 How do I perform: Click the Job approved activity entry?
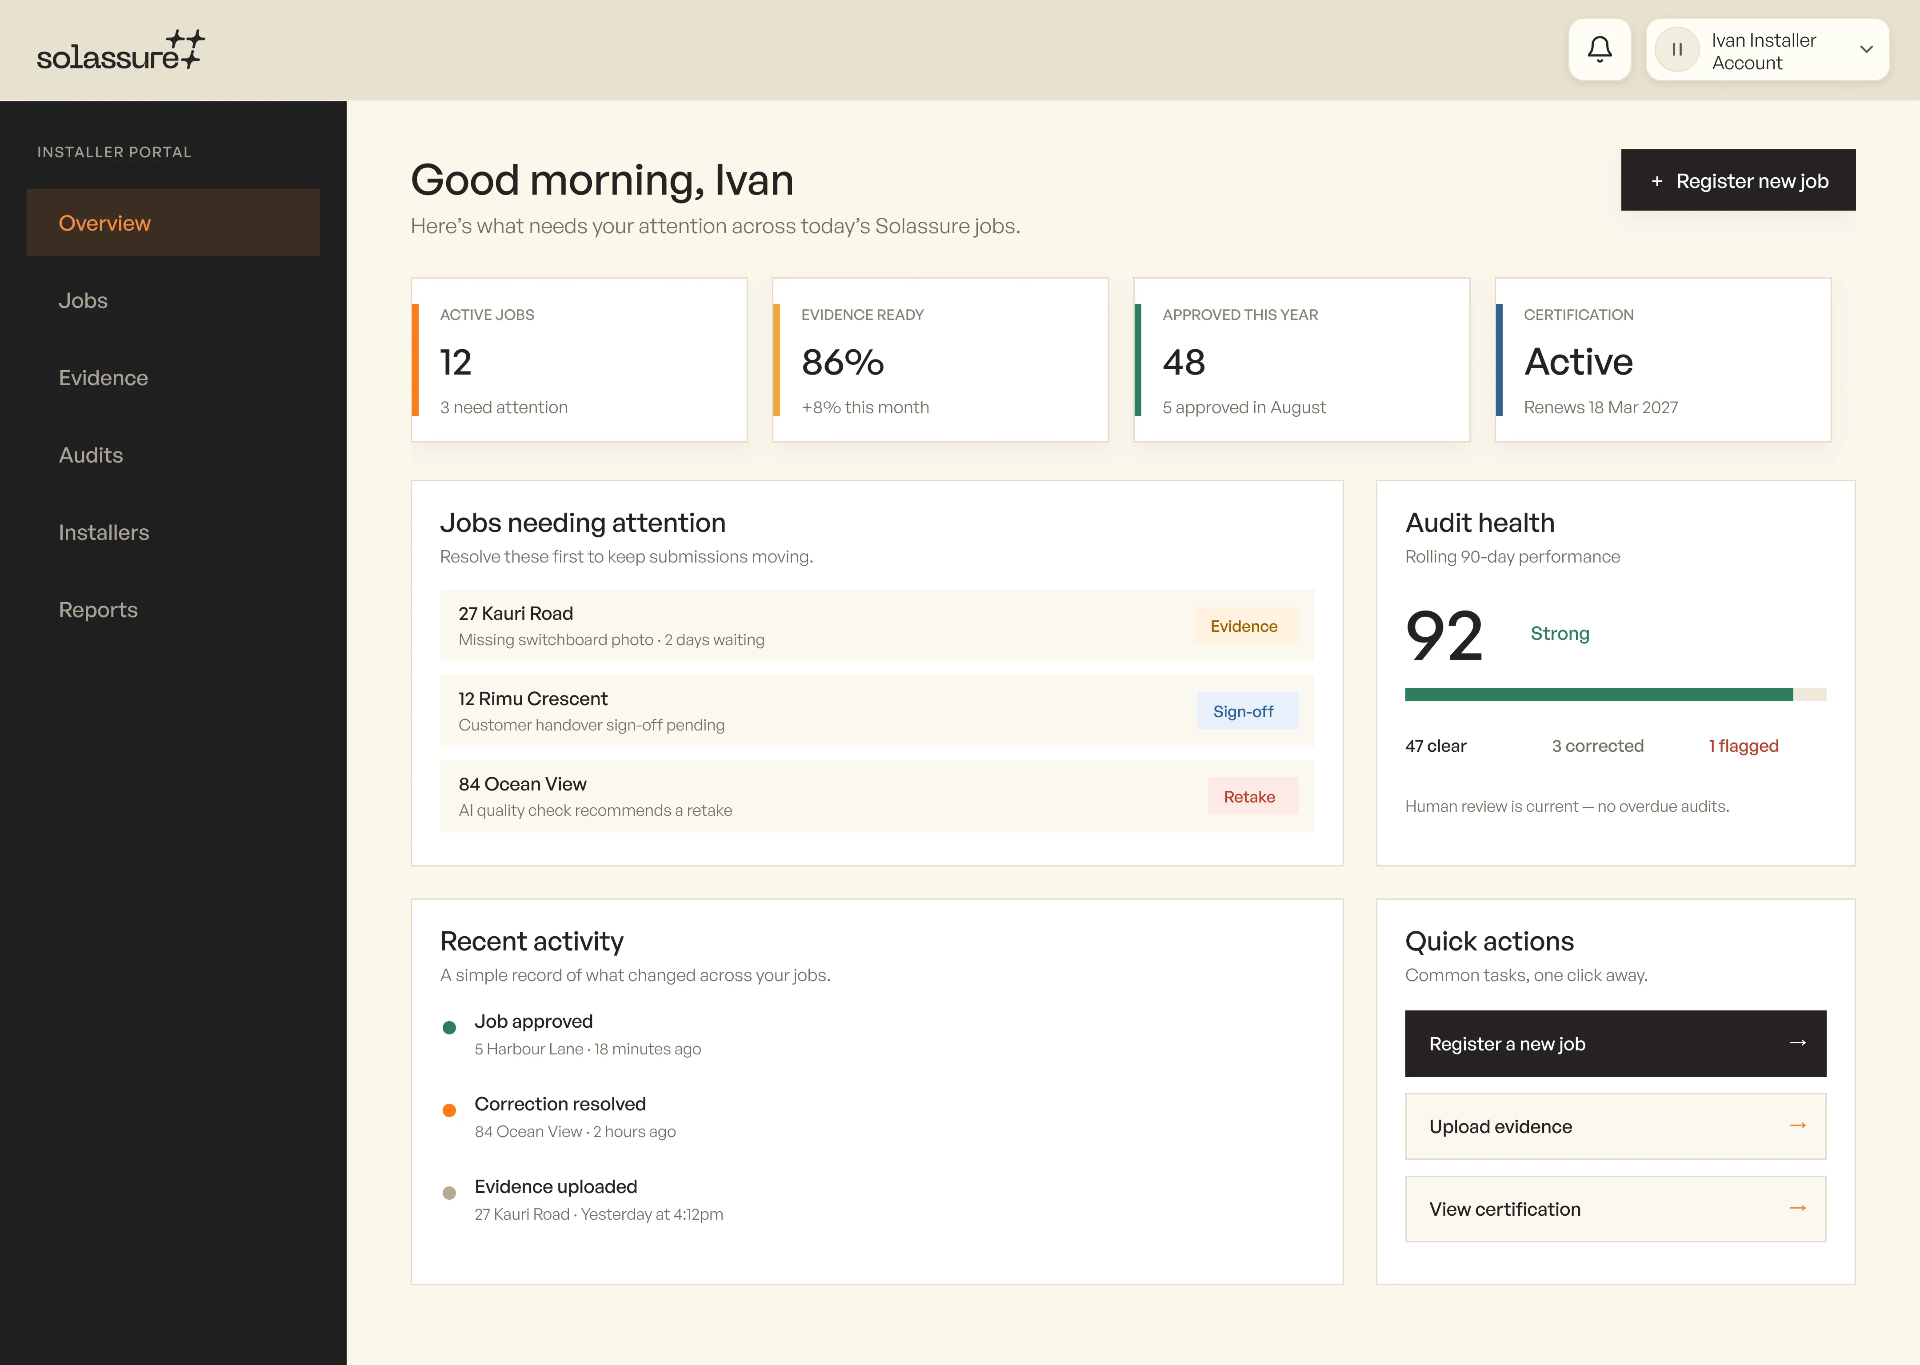pos(588,1034)
